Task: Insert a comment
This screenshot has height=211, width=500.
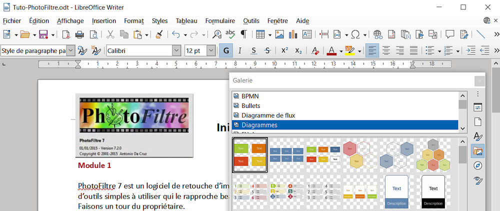Action: pyautogui.click(x=450, y=34)
